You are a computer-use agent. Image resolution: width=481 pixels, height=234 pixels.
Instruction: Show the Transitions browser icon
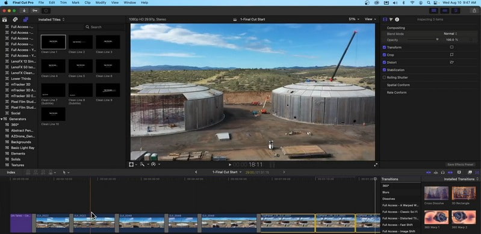pyautogui.click(x=477, y=173)
